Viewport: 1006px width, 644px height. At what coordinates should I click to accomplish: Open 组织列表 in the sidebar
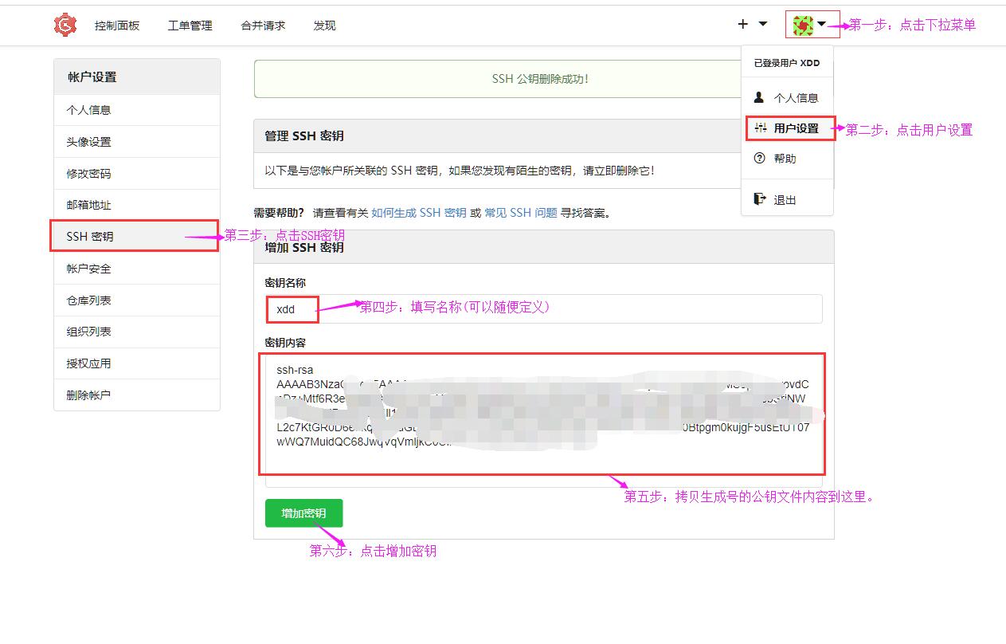coord(137,332)
